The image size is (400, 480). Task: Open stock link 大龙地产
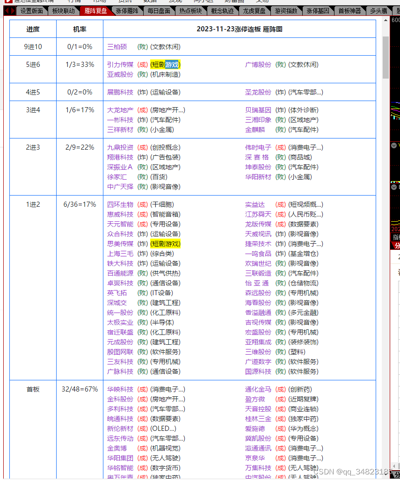pos(120,110)
